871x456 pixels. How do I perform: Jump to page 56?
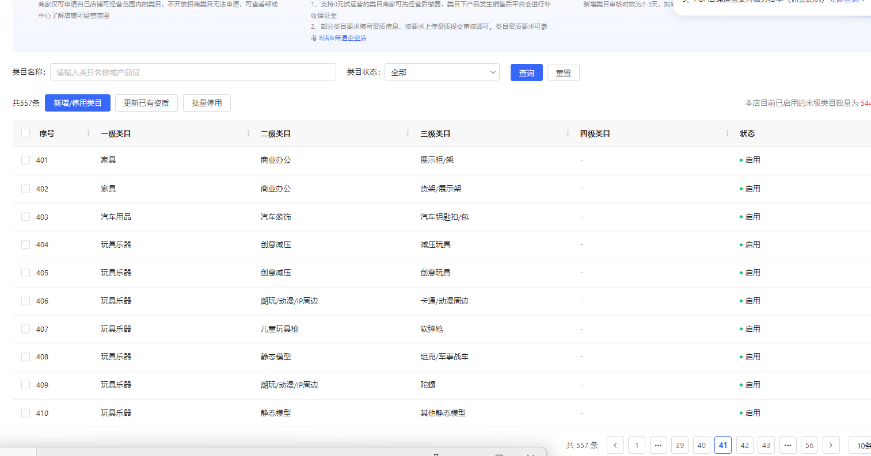pos(809,445)
